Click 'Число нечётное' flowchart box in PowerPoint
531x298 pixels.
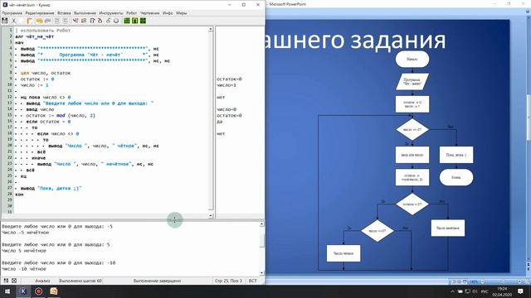click(448, 228)
